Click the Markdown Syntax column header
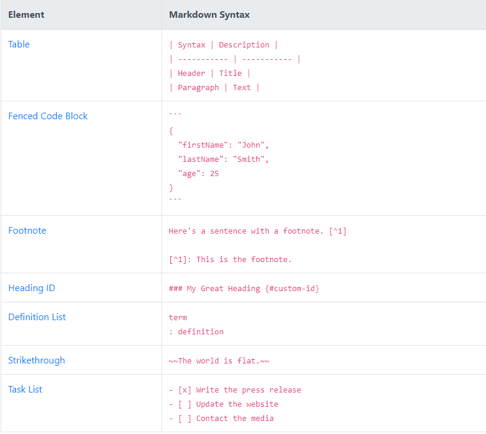486x434 pixels. pos(209,15)
